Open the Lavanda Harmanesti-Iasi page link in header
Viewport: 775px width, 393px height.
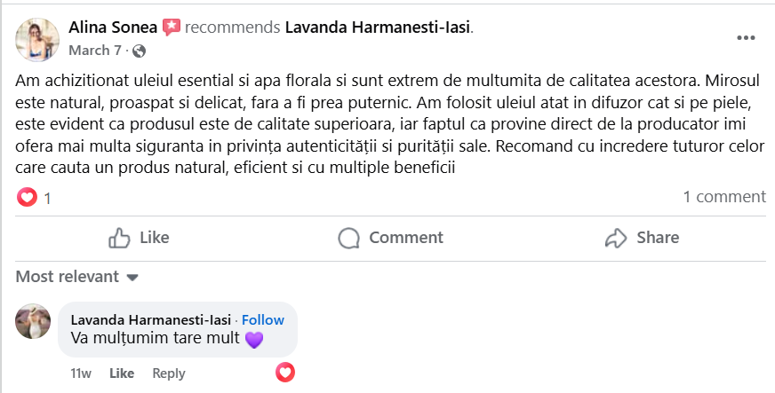click(377, 28)
